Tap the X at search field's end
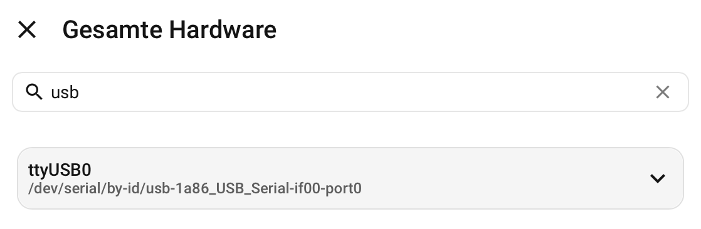 coord(662,92)
